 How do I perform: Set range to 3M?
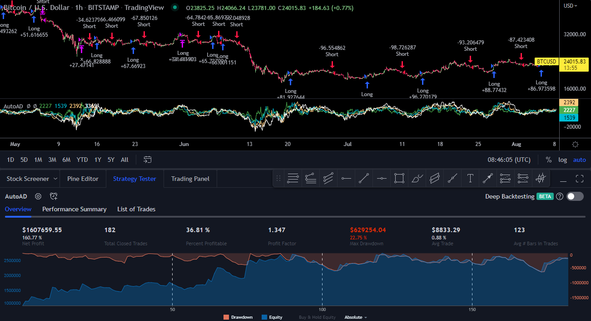click(52, 160)
